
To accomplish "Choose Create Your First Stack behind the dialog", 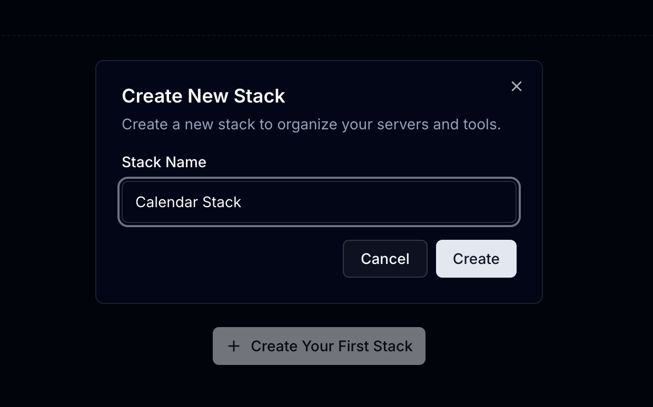I will (319, 346).
